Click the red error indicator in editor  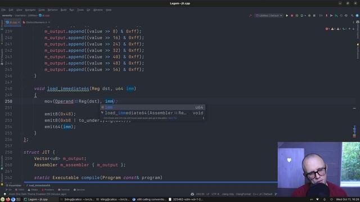coord(327,29)
